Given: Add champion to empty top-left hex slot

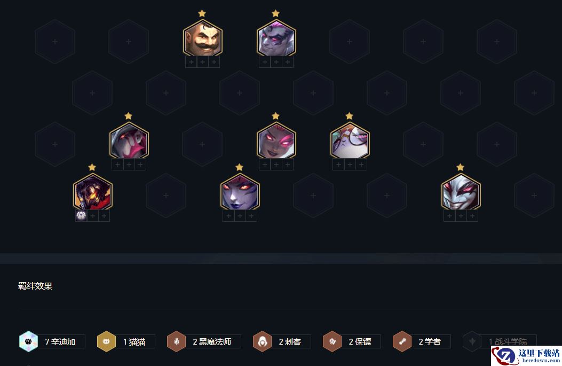Looking at the screenshot, I should [x=55, y=42].
